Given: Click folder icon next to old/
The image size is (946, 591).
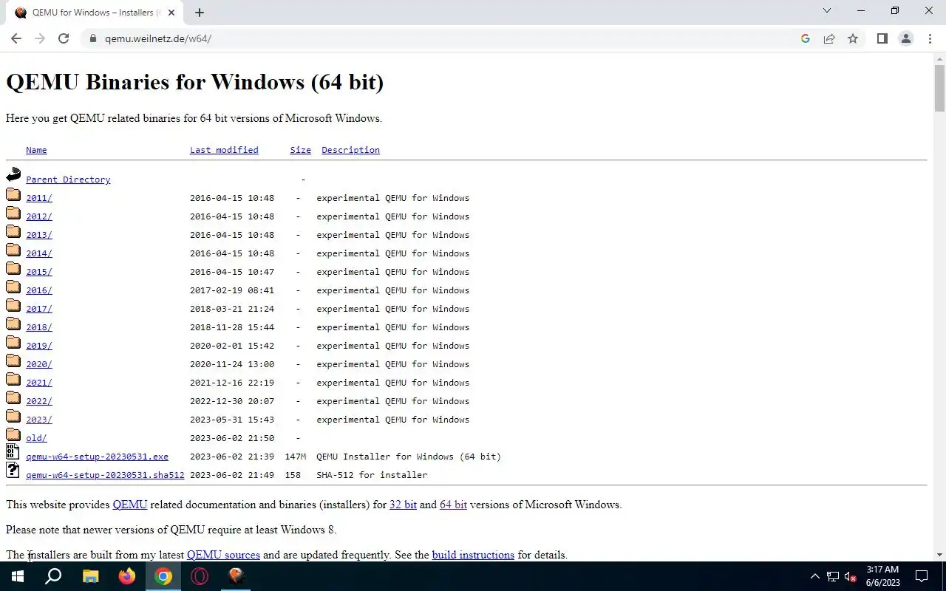Looking at the screenshot, I should (13, 435).
